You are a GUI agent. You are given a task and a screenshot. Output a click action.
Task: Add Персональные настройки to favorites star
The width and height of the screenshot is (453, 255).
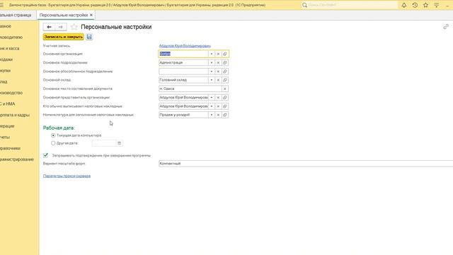click(x=74, y=27)
